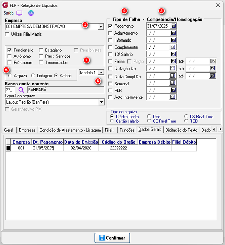The image size is (225, 245).
Task: Open calendar for Quitação até end date
Action: click(x=212, y=68)
